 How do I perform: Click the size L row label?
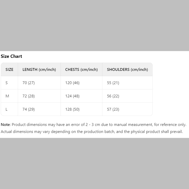[7, 109]
